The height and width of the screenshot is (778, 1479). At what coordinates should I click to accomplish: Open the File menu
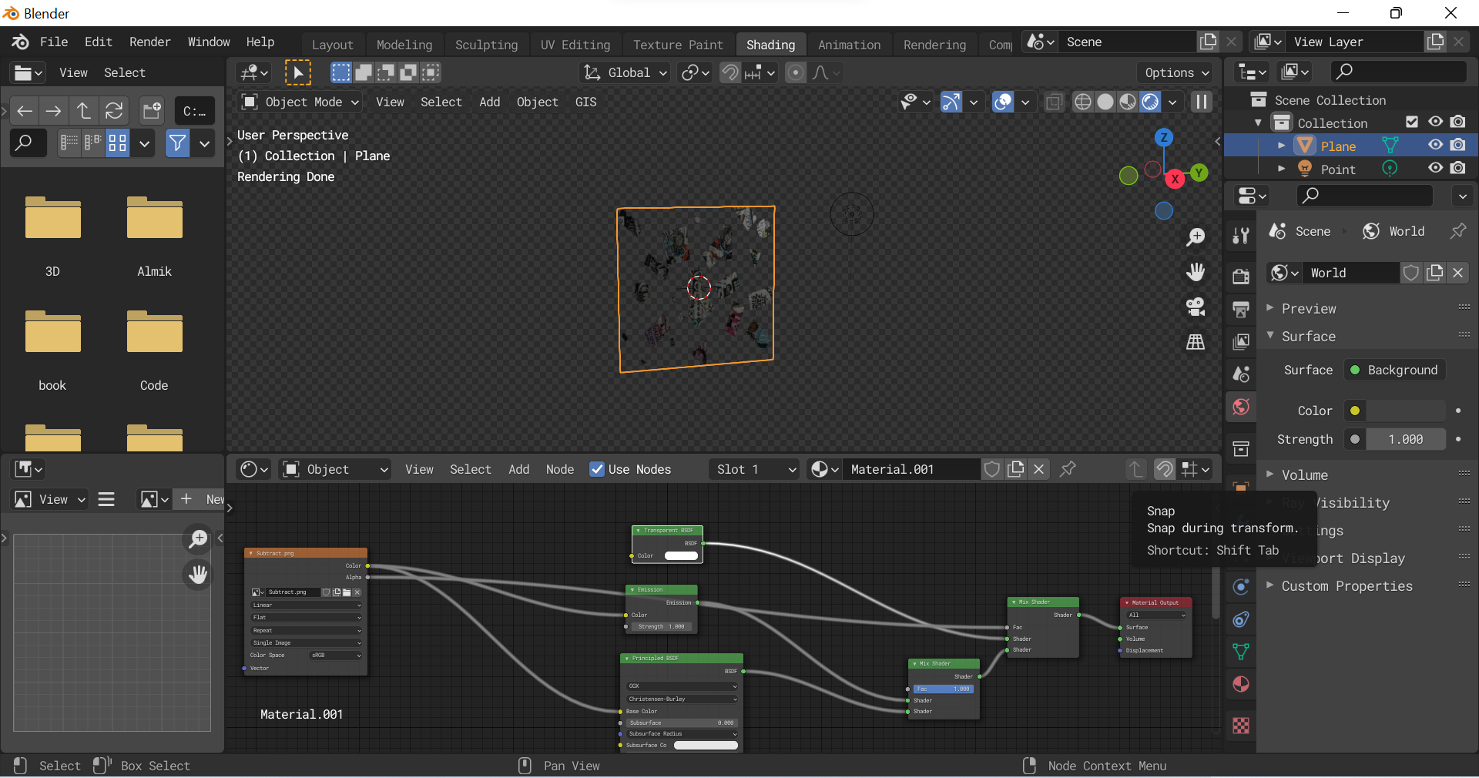[x=54, y=42]
